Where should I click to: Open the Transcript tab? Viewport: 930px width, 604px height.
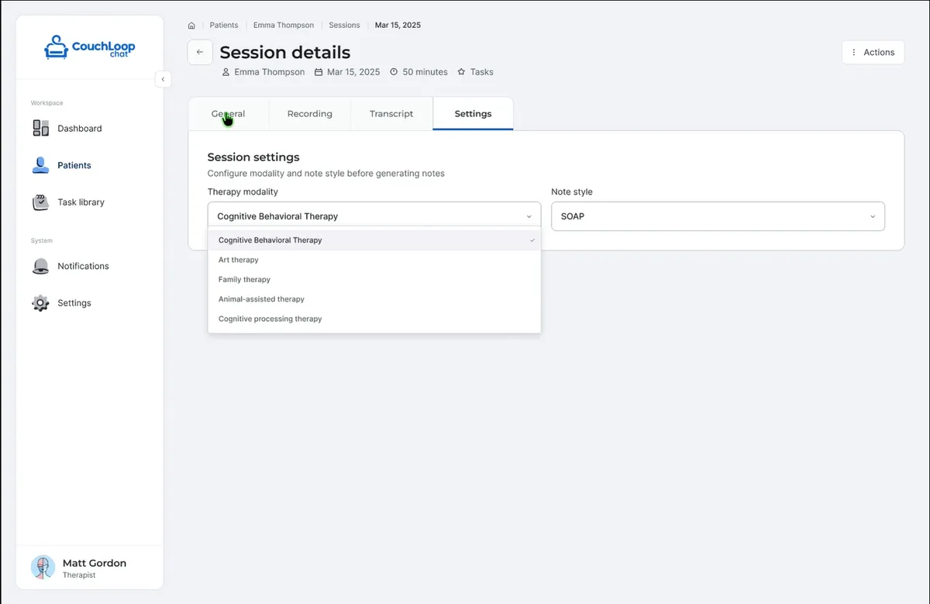391,114
